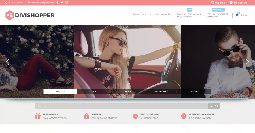The image size is (255, 133).
Task: Click the SECURE ONLINE PAYMENT text
Action: [104, 118]
